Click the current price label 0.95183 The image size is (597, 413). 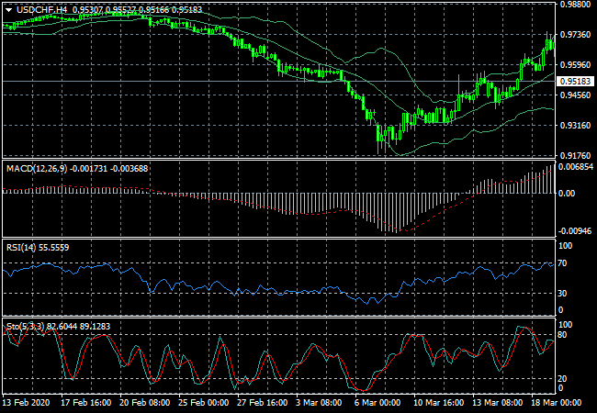pyautogui.click(x=573, y=81)
